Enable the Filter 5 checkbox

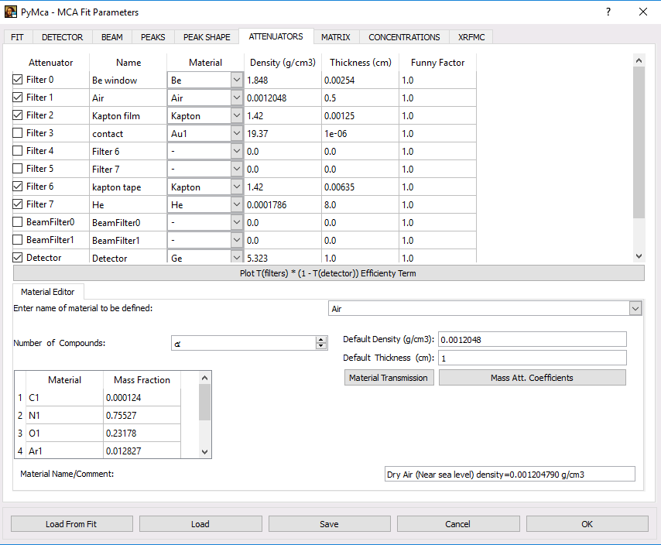17,169
